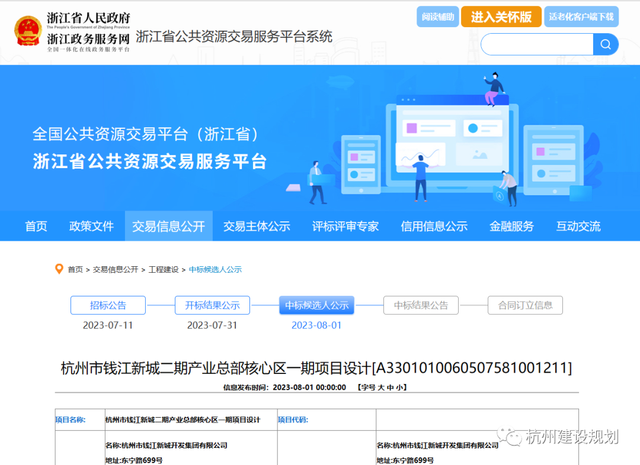Image resolution: width=640 pixels, height=465 pixels.
Task: Open 阅读辅助 reading assistance
Action: (438, 17)
